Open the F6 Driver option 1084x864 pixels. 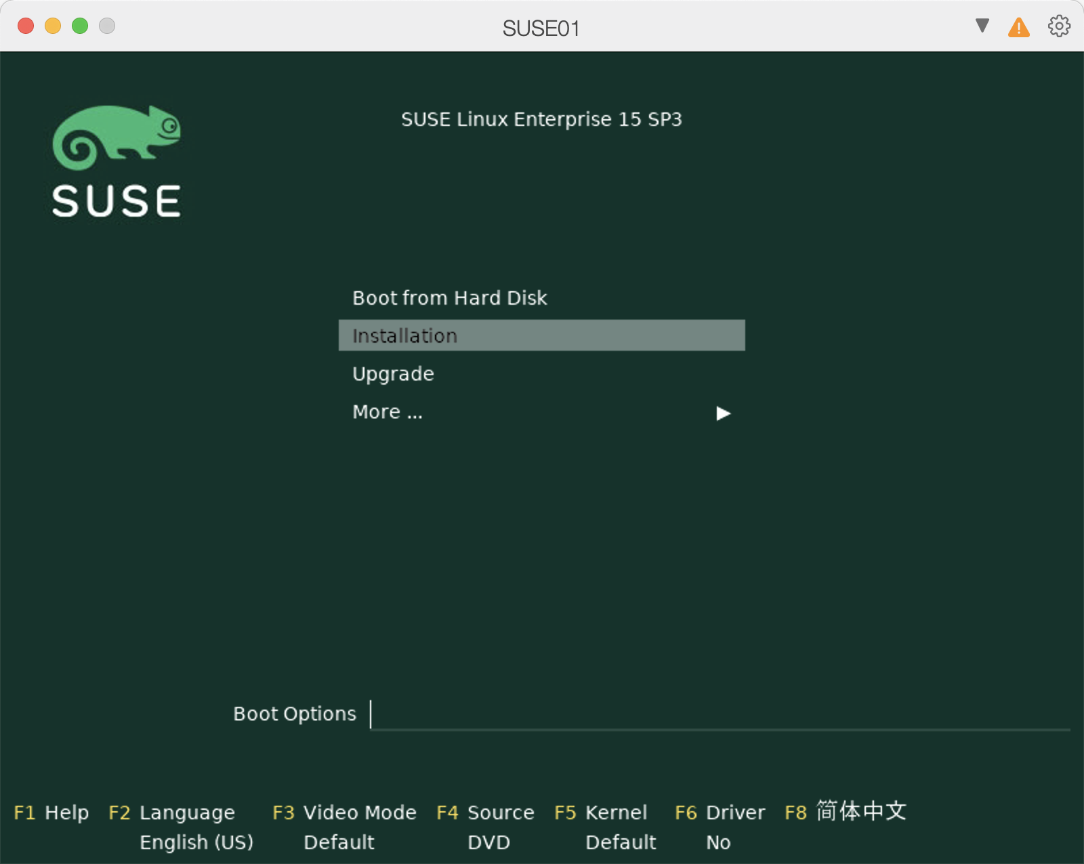[x=720, y=813]
